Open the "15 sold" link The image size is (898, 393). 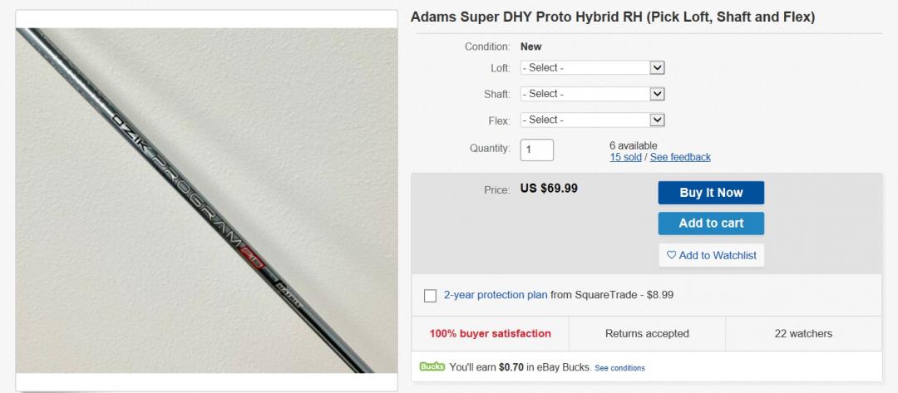[x=625, y=157]
